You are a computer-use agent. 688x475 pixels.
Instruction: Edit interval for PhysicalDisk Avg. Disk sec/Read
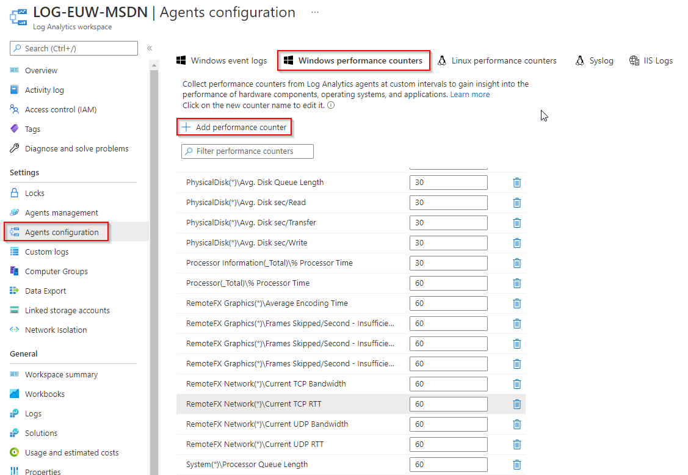(x=448, y=203)
